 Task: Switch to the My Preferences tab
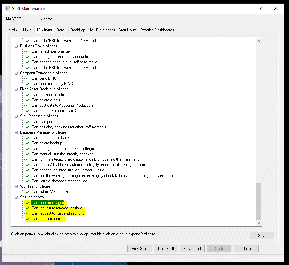102,30
